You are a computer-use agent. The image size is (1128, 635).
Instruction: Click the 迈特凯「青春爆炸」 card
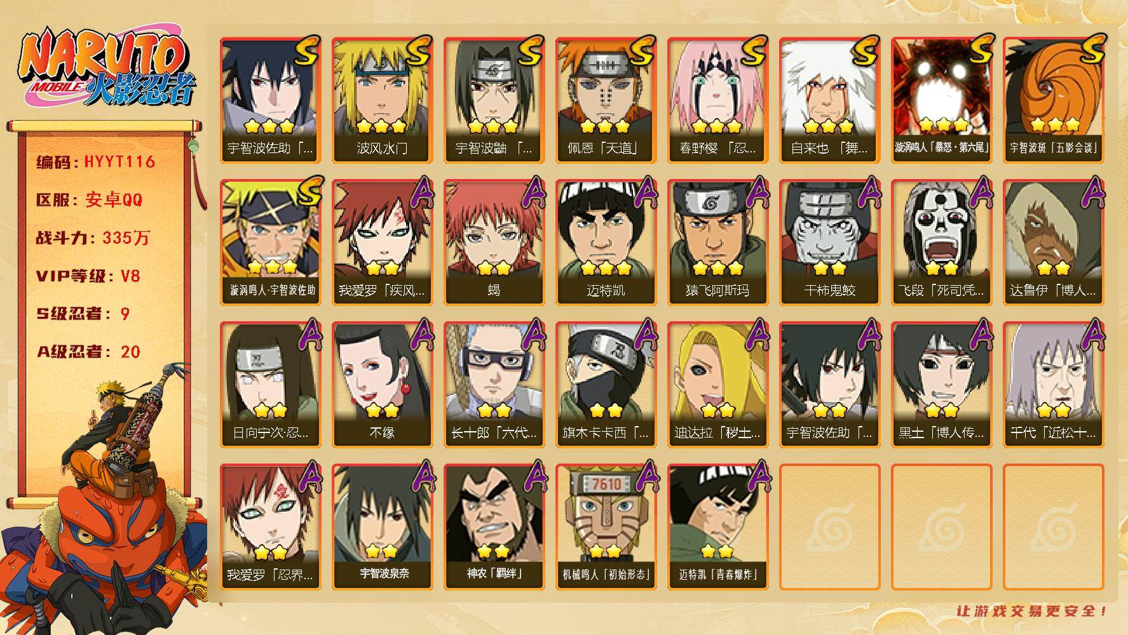click(717, 527)
